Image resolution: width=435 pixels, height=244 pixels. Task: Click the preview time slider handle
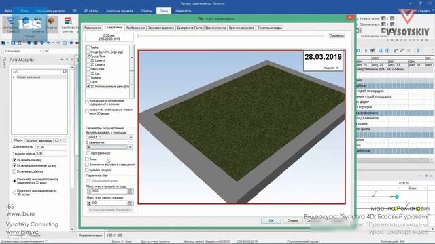(x=137, y=36)
